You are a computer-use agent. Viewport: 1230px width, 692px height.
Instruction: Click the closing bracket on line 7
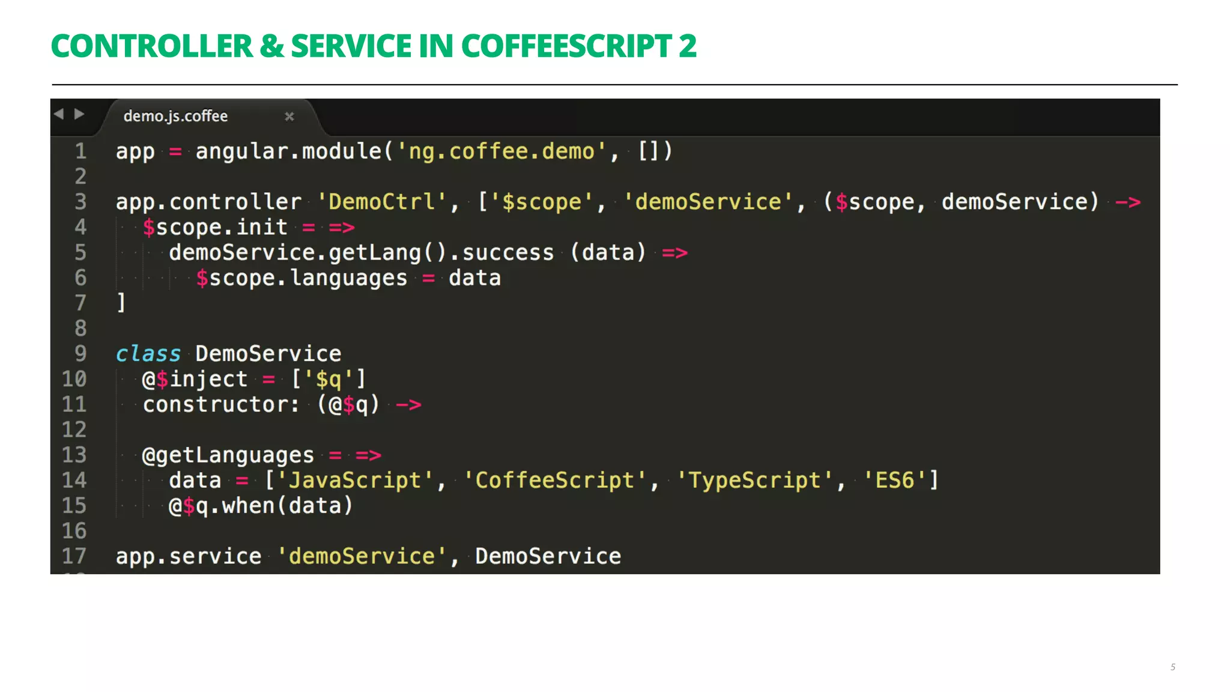tap(121, 303)
